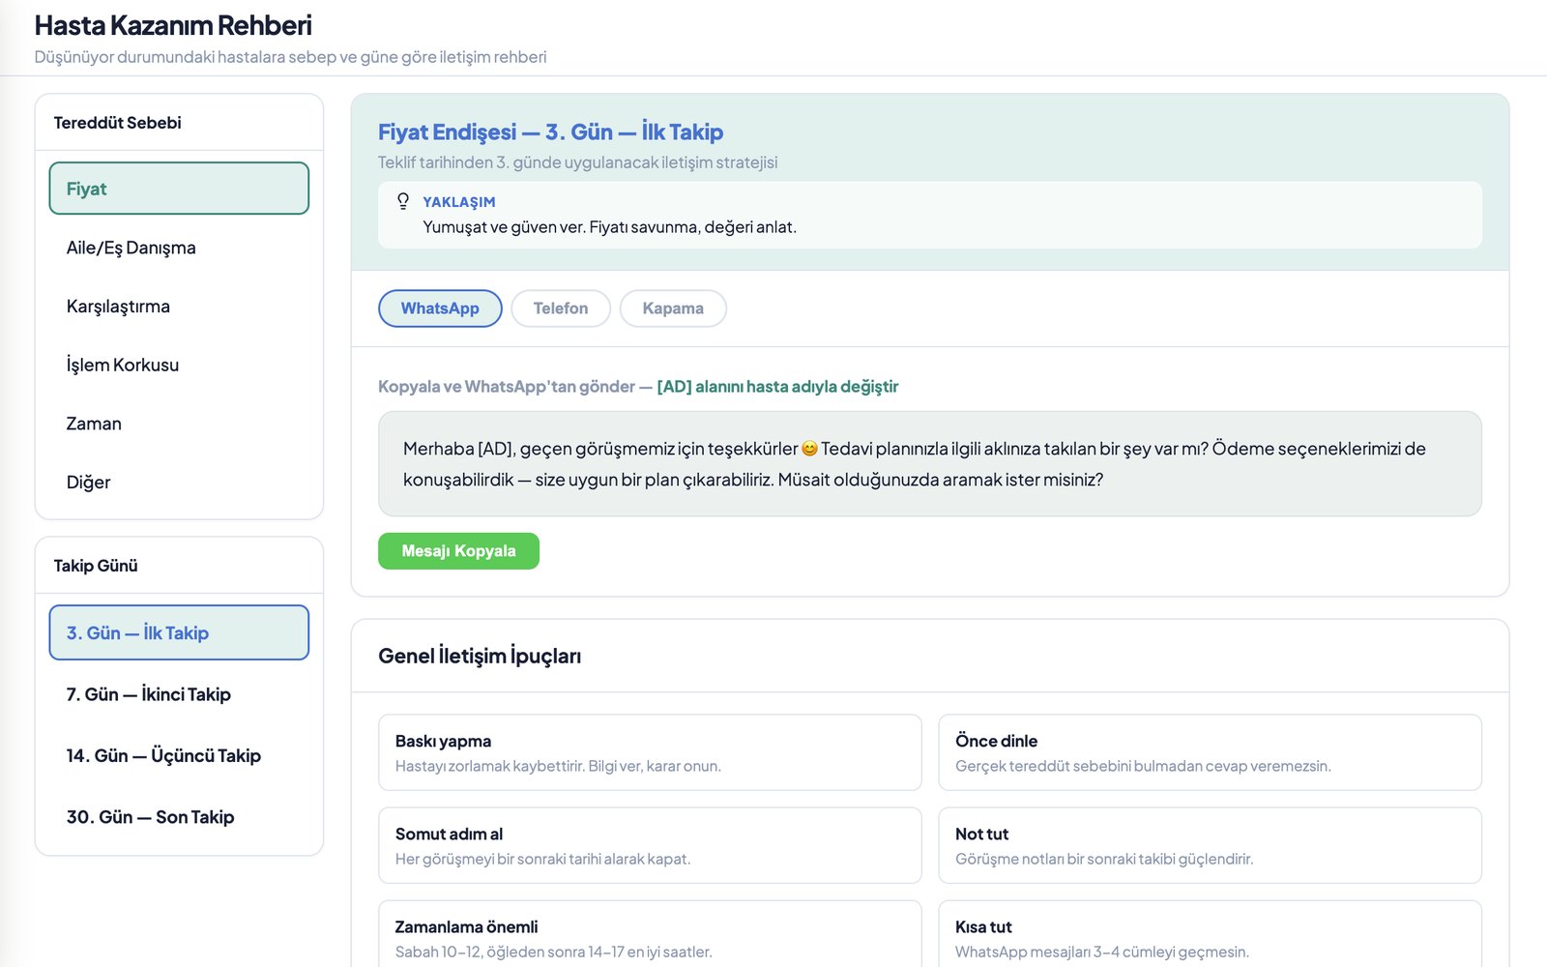
Task: Switch to the WhatsApp tab
Action: point(440,308)
